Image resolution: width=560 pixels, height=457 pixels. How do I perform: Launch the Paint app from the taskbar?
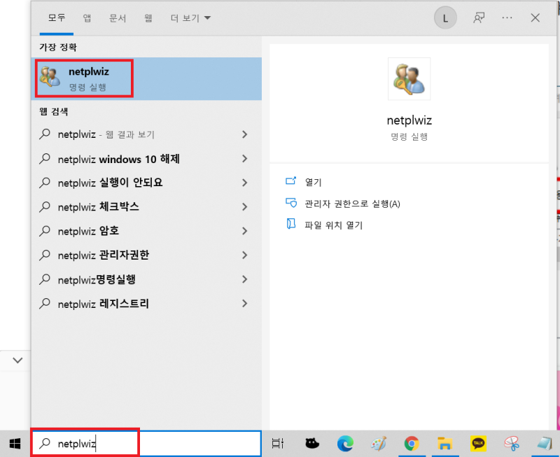point(379,443)
